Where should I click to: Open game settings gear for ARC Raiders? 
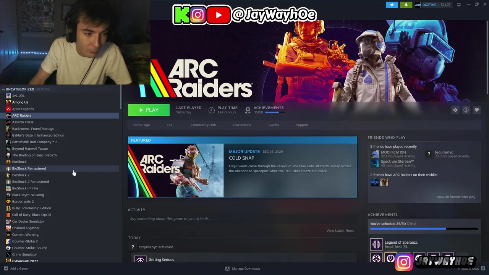coord(455,110)
